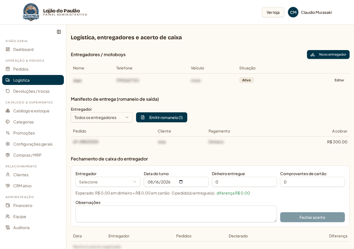This screenshot has width=354, height=249.
Task: Open Auditoria menu item
Action: pyautogui.click(x=33, y=227)
